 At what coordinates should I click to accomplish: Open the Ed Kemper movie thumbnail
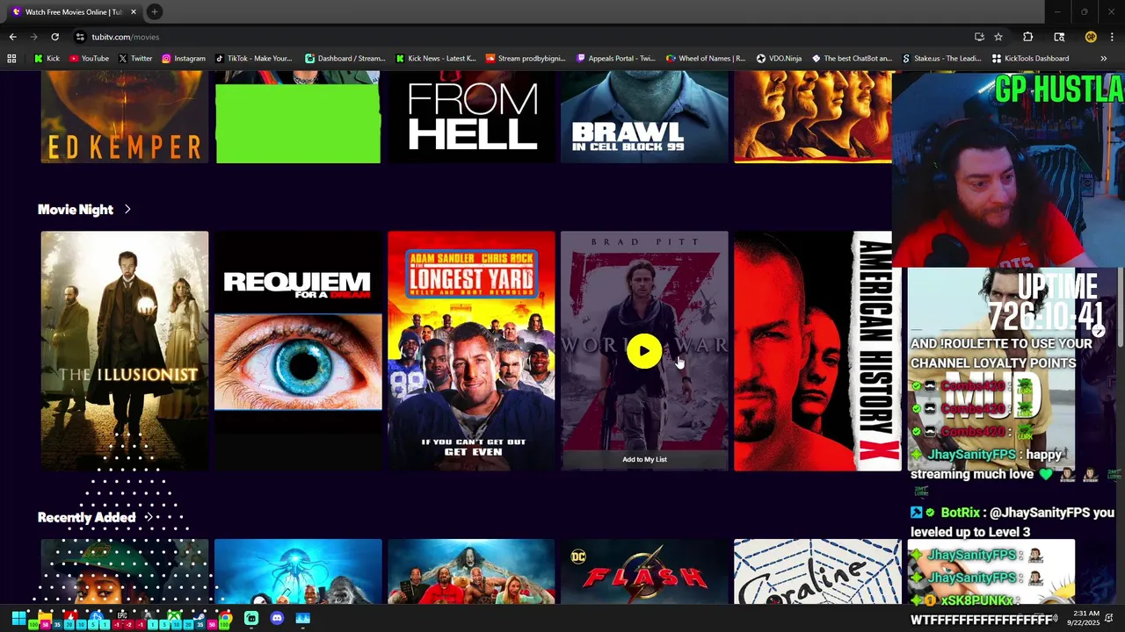pyautogui.click(x=125, y=118)
